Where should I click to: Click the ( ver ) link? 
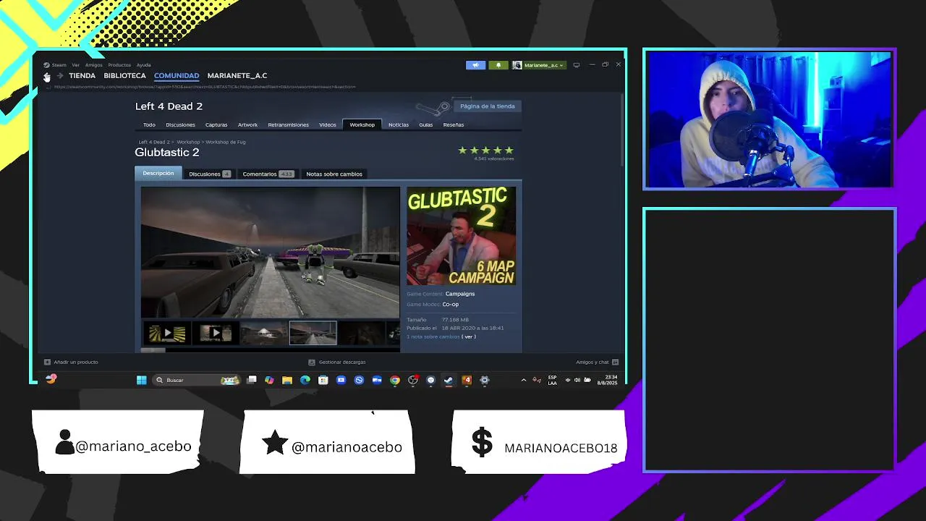(469, 336)
